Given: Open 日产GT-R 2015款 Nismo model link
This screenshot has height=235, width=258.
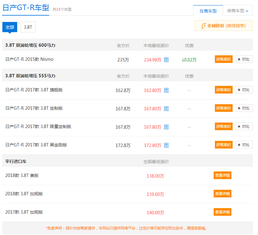Looking at the screenshot, I should tap(29, 59).
